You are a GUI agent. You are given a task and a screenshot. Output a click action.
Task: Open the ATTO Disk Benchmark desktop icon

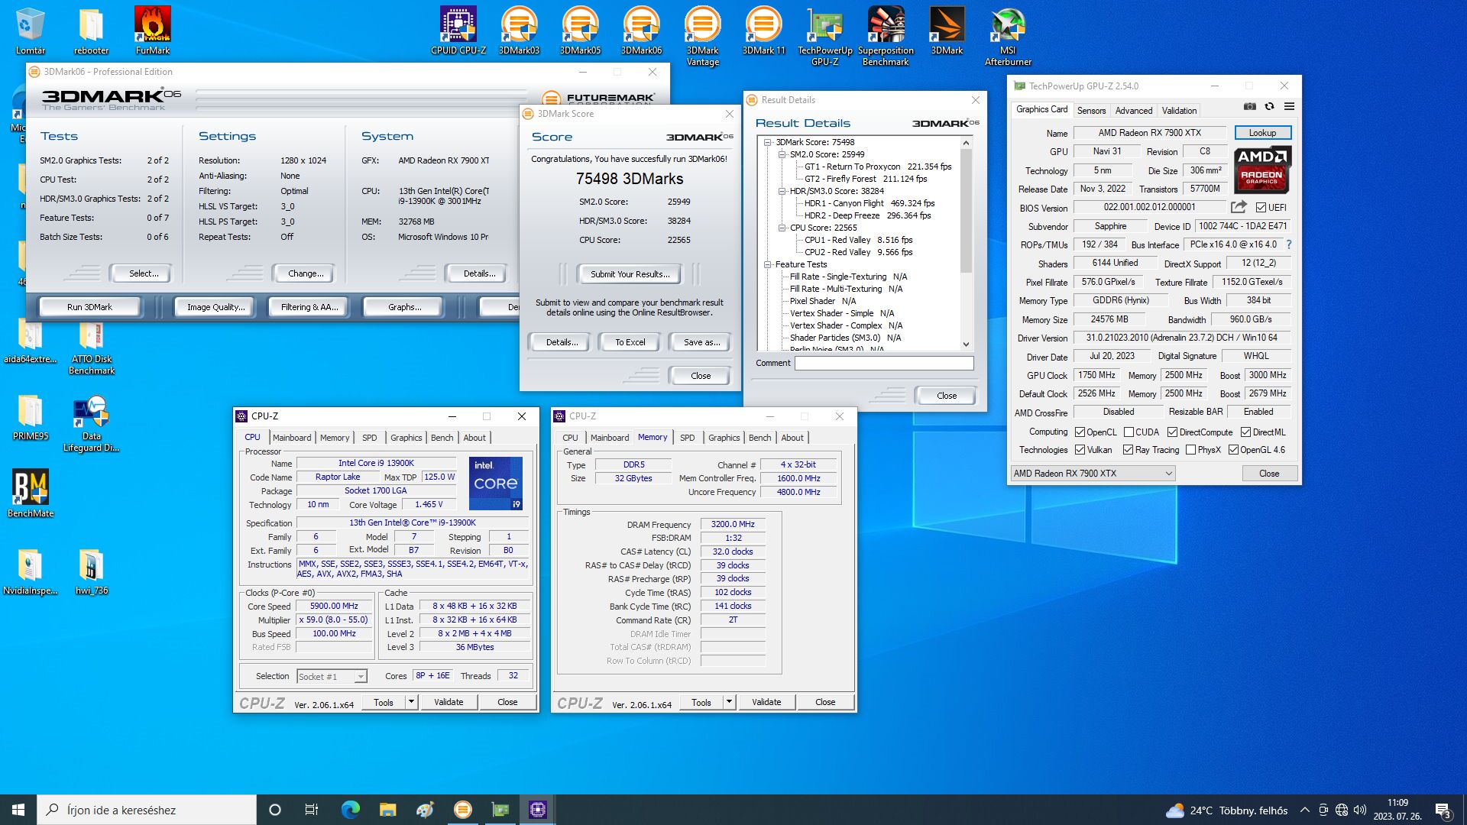(x=92, y=348)
